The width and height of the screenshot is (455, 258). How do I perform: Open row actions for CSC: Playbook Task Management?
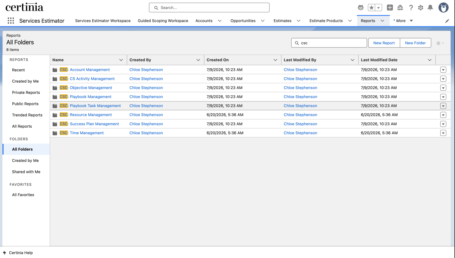(x=443, y=106)
